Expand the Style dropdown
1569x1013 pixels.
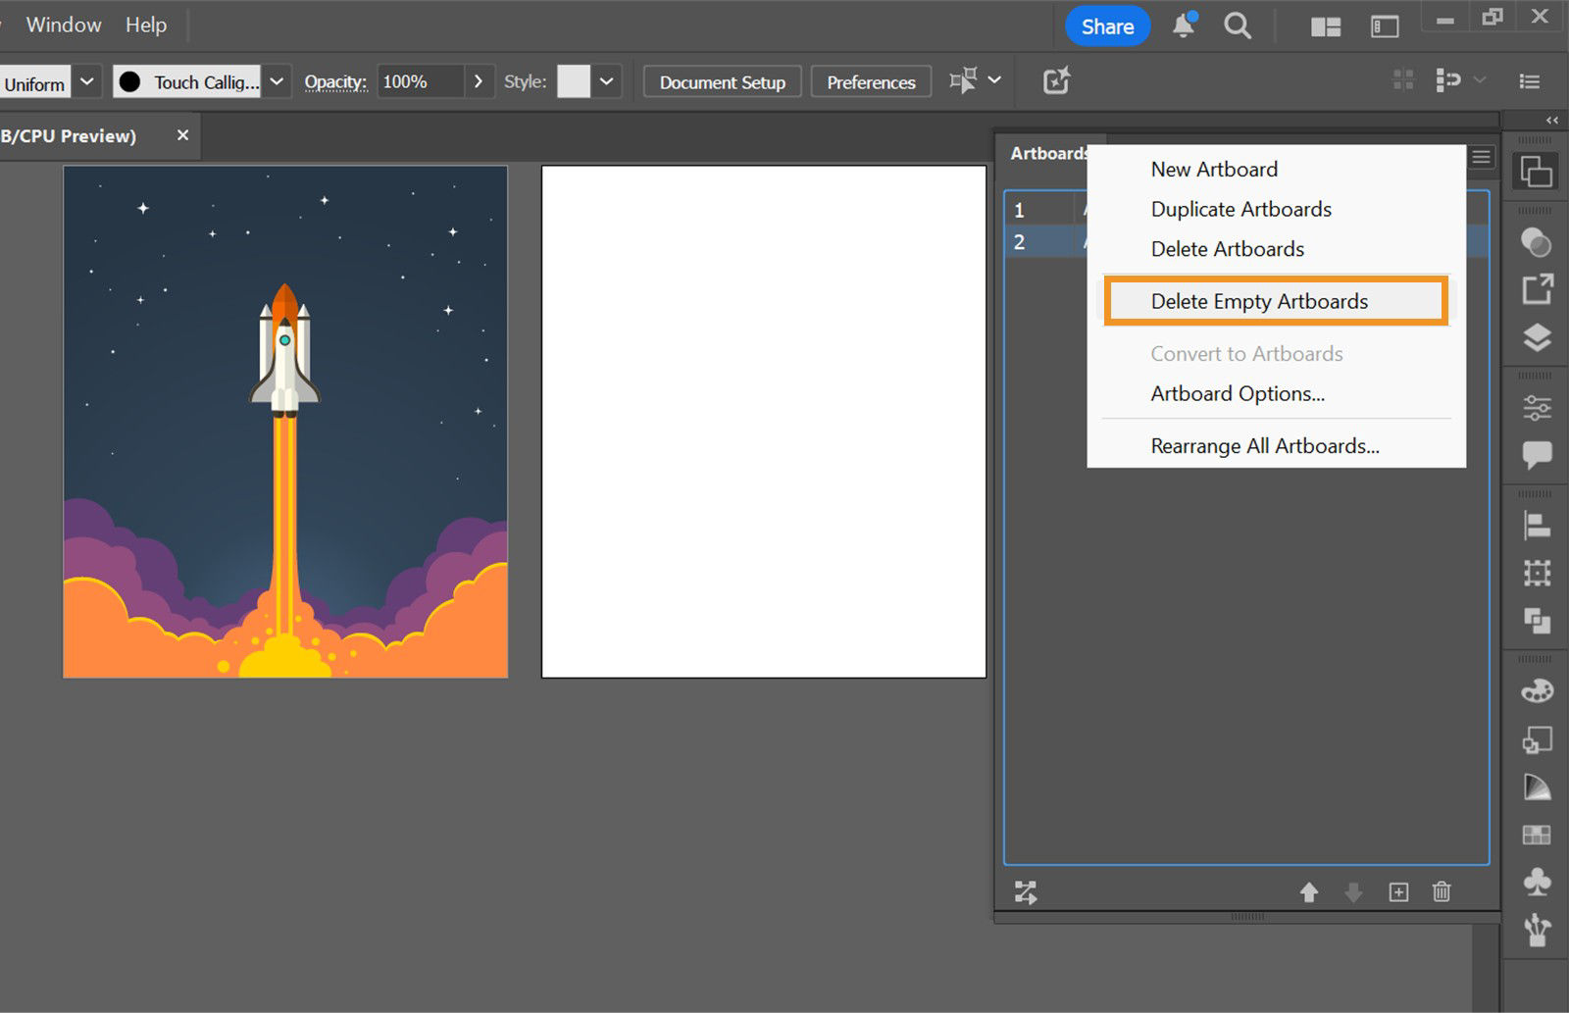606,81
